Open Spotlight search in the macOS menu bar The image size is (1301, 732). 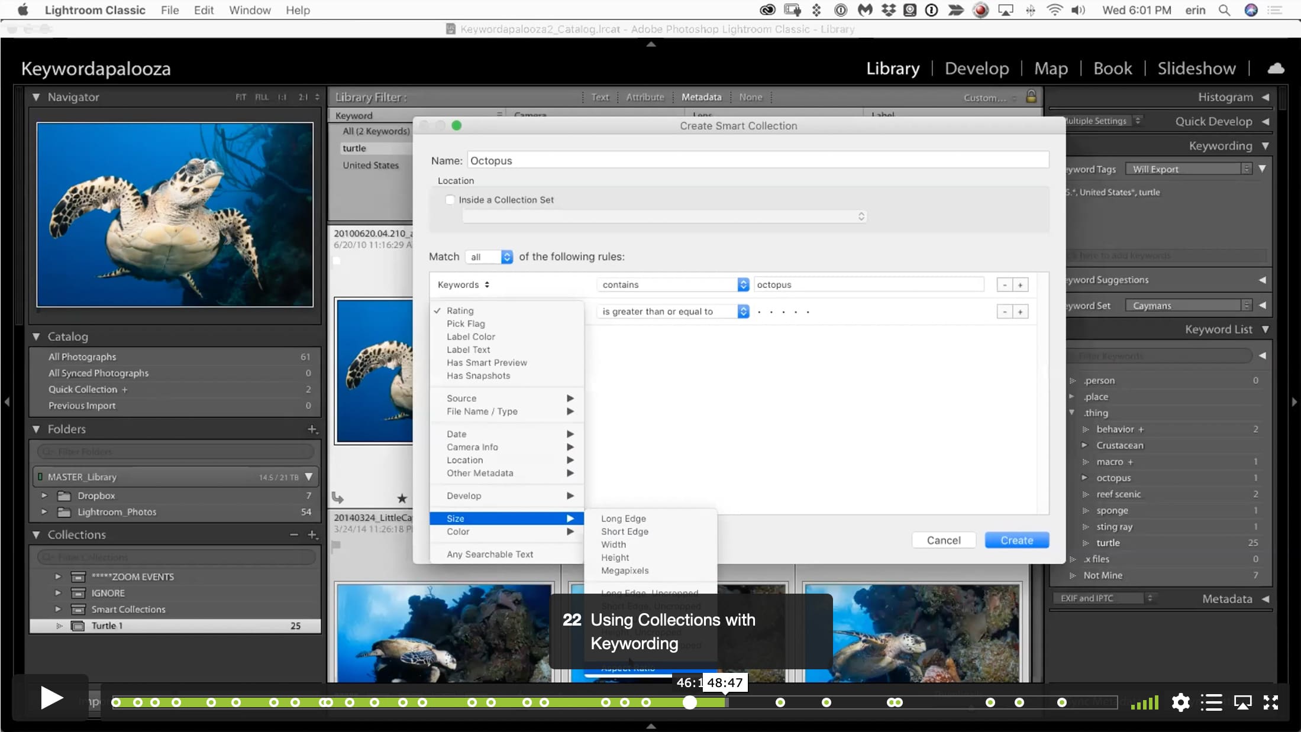pyautogui.click(x=1224, y=10)
